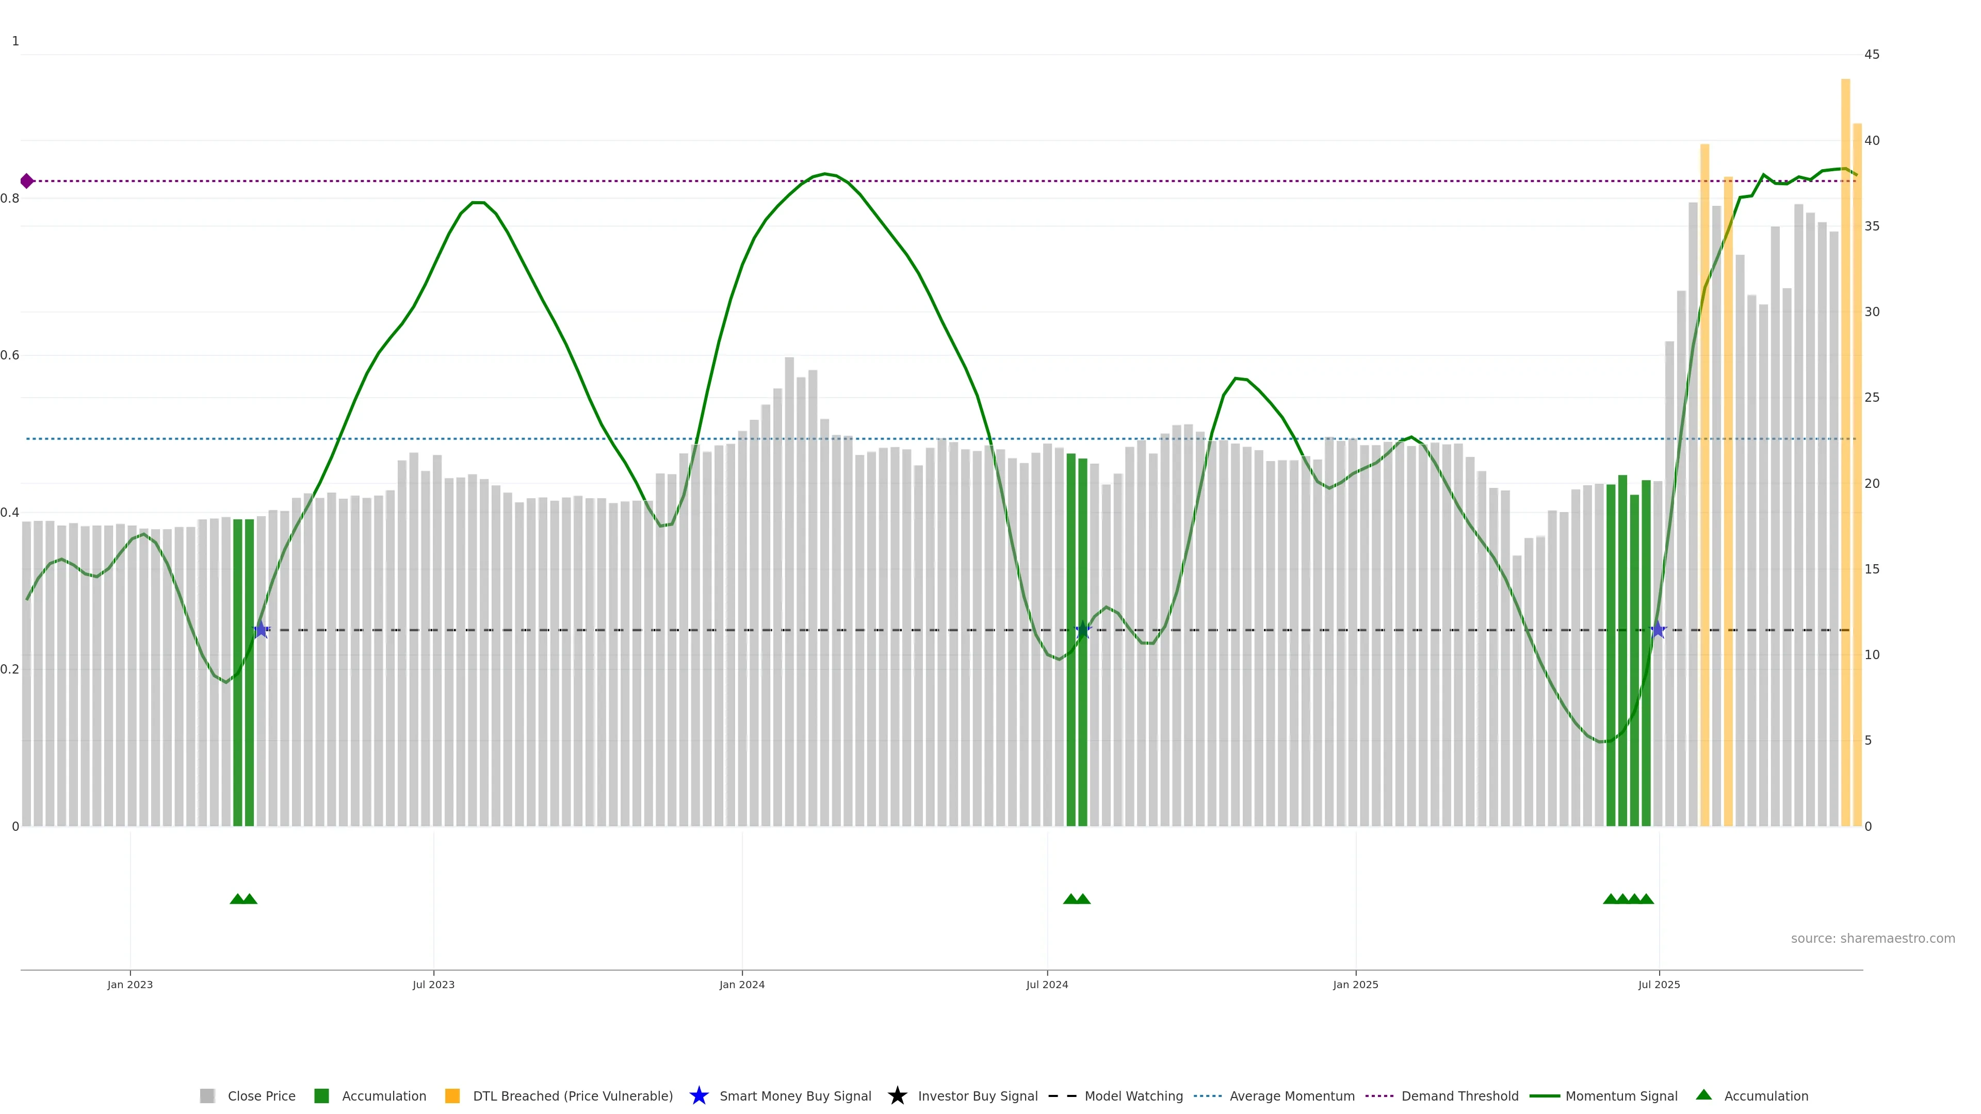This screenshot has width=1981, height=1114.
Task: Click the source sharemaestro.com text
Action: pyautogui.click(x=1873, y=939)
